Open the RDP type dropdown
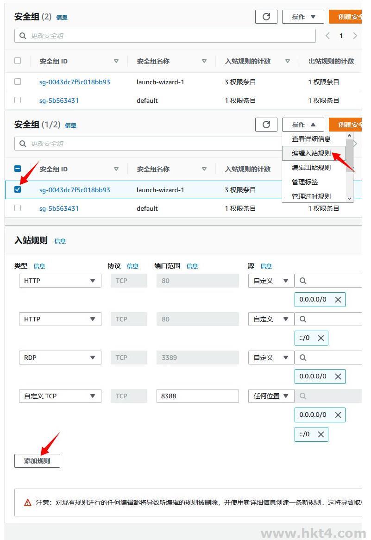Image resolution: width=371 pixels, height=540 pixels. 60,358
